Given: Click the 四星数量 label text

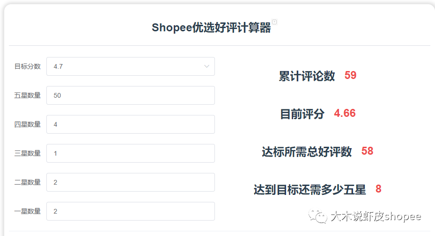Looking at the screenshot, I should point(28,124).
